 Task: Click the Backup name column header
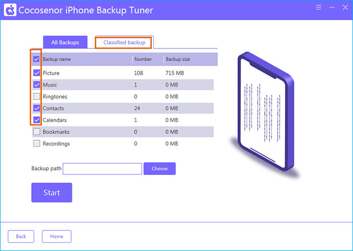coord(56,59)
